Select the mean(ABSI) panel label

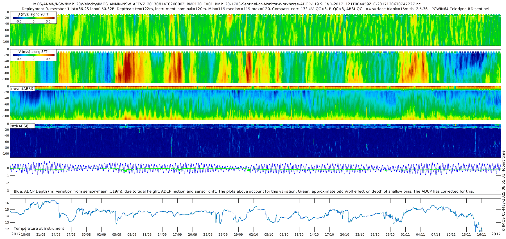point(22,89)
